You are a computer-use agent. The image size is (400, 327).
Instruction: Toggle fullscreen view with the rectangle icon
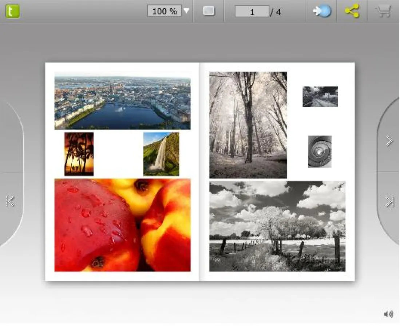coord(209,11)
